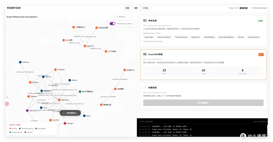
Task: Select the green 独立开源基金会 node
Action: tap(80, 91)
